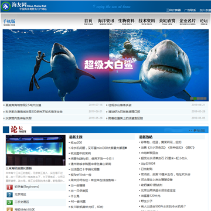Open the 手机版 mobile web link
This screenshot has width=211, height=211.
[x=9, y=22]
